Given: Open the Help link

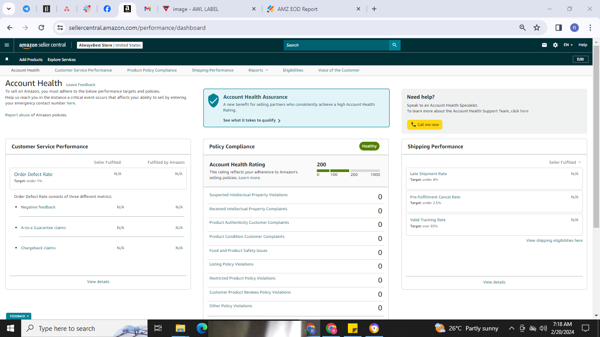Looking at the screenshot, I should [582, 45].
